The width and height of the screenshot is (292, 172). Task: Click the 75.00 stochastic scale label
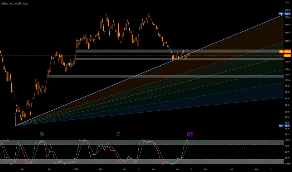point(288,146)
